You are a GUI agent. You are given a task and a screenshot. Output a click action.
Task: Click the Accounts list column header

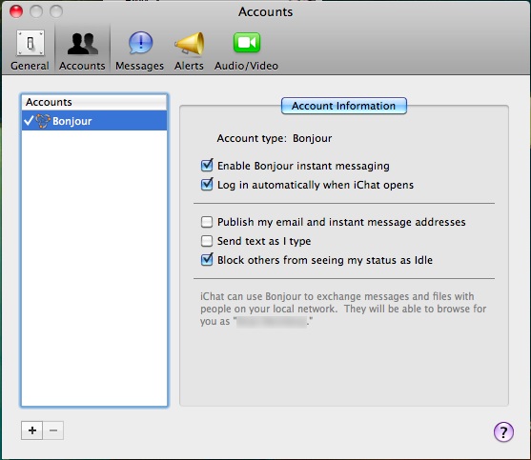coord(94,102)
